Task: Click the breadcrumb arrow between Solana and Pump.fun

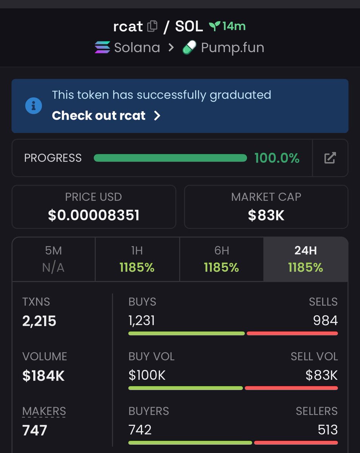Action: (171, 48)
